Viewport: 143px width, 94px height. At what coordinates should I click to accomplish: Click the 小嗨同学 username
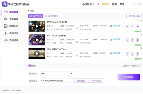(x=87, y=4)
